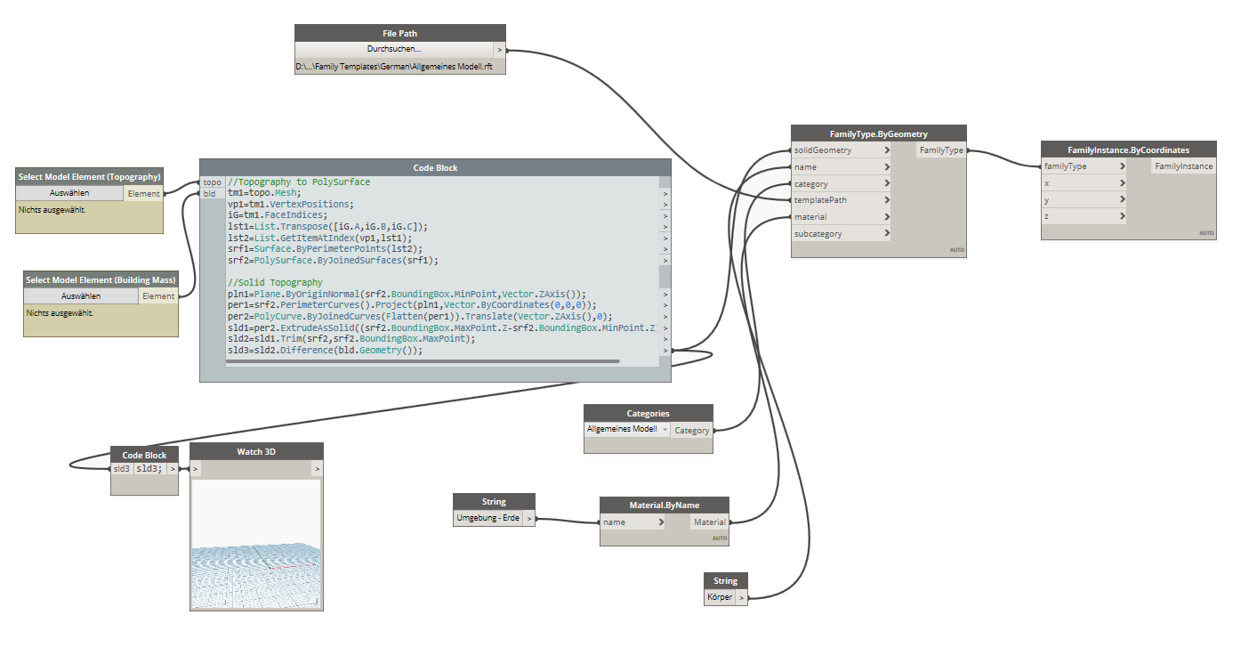
Task: Click the solidGeometry input port arrow
Action: 887,150
